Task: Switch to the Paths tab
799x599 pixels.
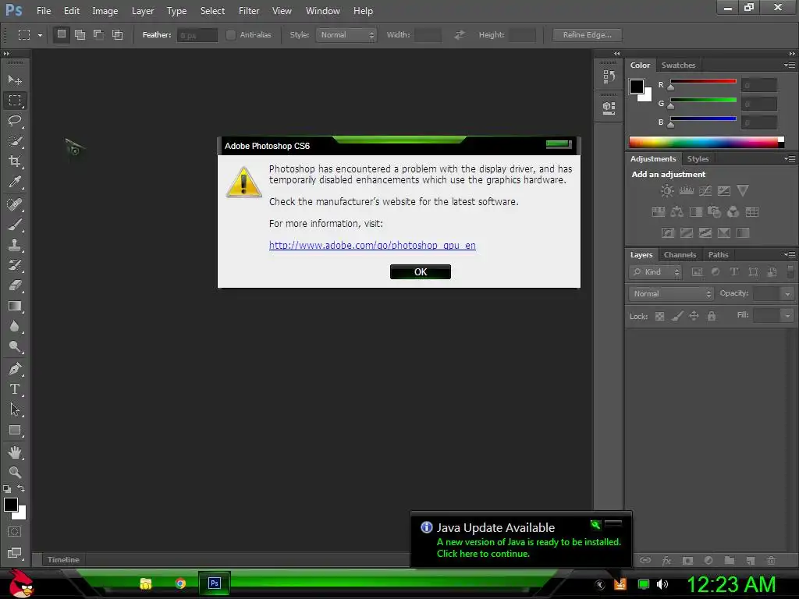Action: tap(718, 255)
